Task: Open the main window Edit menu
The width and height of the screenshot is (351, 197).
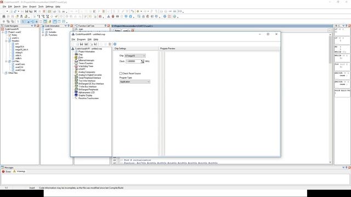Action: pyautogui.click(x=10, y=7)
